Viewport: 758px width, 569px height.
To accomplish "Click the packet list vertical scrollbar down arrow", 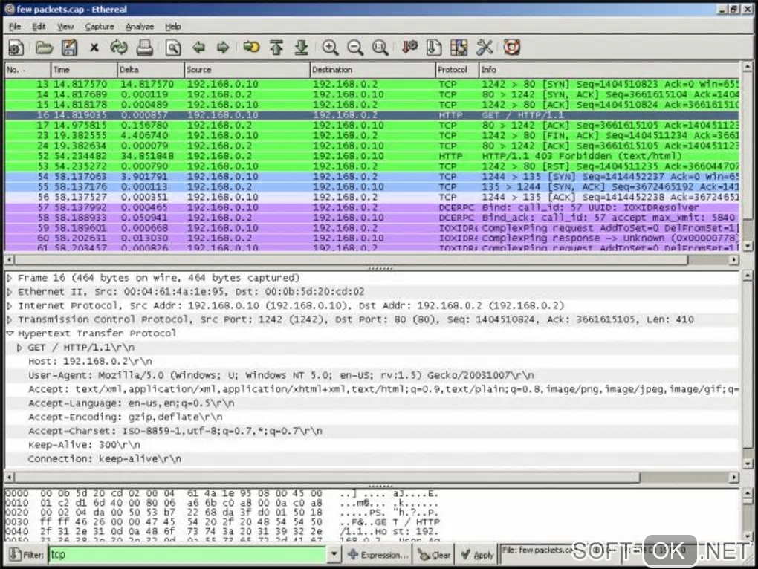I will (748, 247).
